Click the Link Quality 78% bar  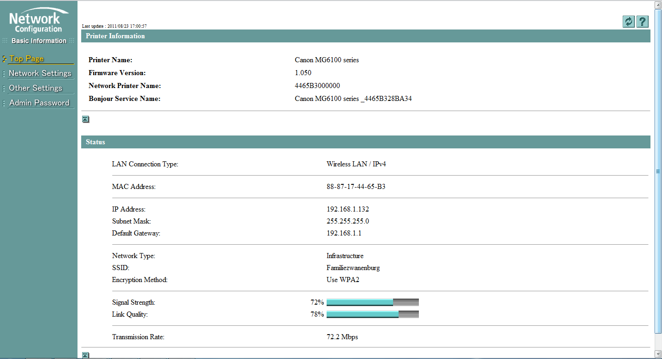point(373,314)
